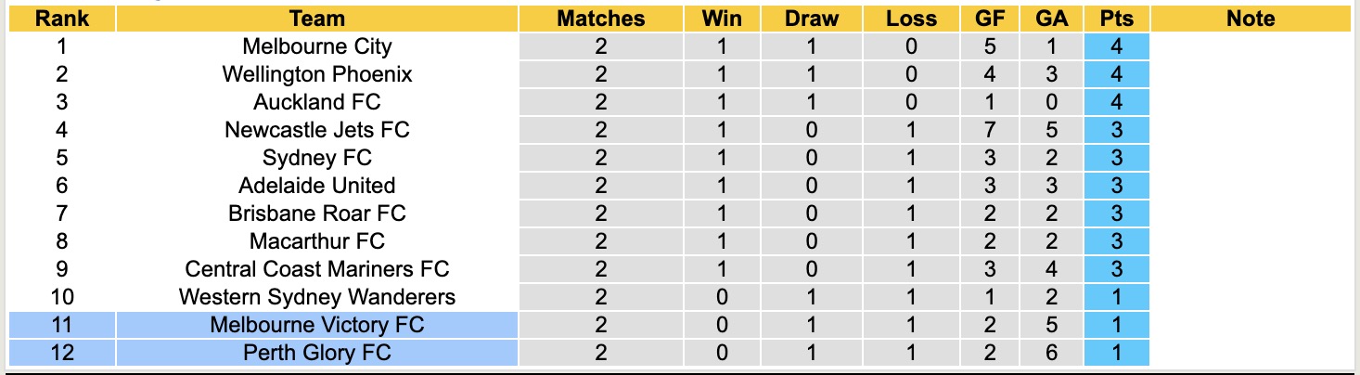Select Newcastle Jets FC in the table
Image resolution: width=1360 pixels, height=375 pixels.
click(x=316, y=130)
